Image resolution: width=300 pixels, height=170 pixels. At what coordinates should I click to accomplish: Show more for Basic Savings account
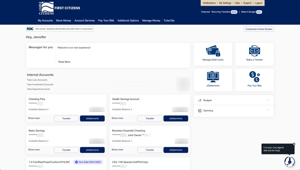coord(34,150)
